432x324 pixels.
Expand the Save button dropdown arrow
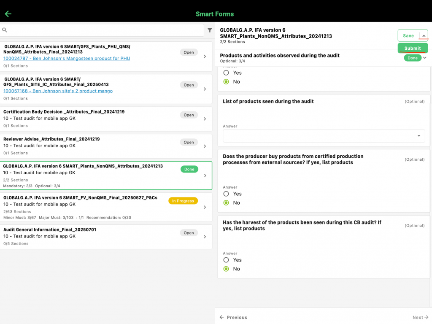pos(424,36)
